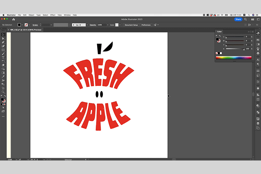This screenshot has height=174, width=261.
Task: Open the Edit Toolbar three-dots button
Action: 3,117
